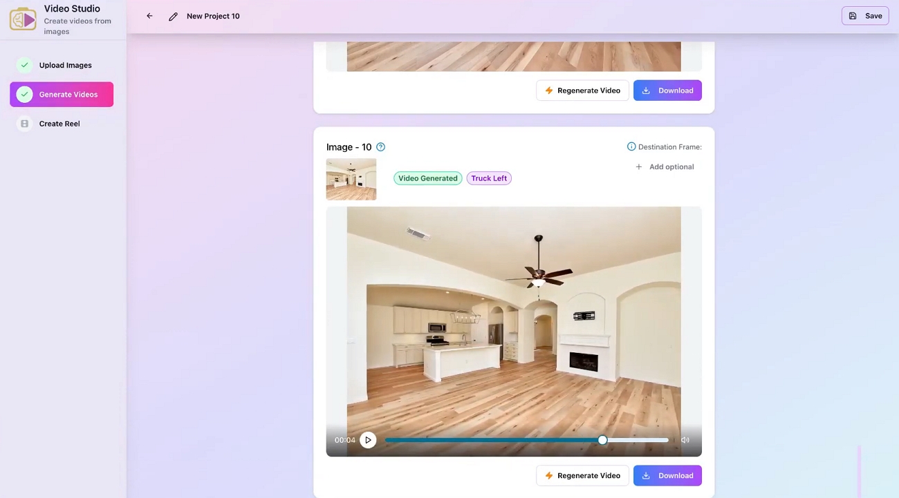Download the Image 10 video

667,475
